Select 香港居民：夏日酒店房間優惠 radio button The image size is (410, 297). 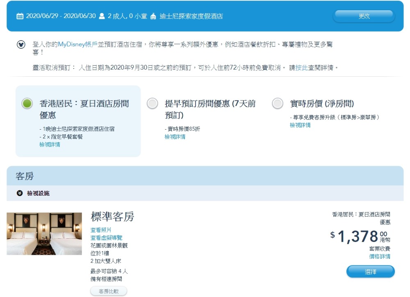coord(27,103)
